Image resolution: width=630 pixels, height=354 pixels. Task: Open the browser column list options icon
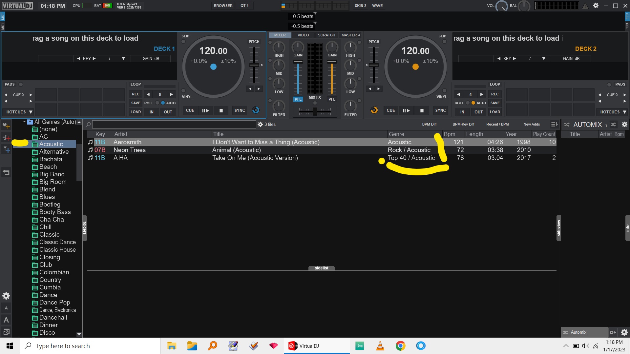point(554,125)
